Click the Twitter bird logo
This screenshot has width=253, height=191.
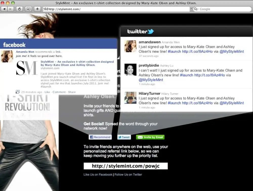coord(150,31)
